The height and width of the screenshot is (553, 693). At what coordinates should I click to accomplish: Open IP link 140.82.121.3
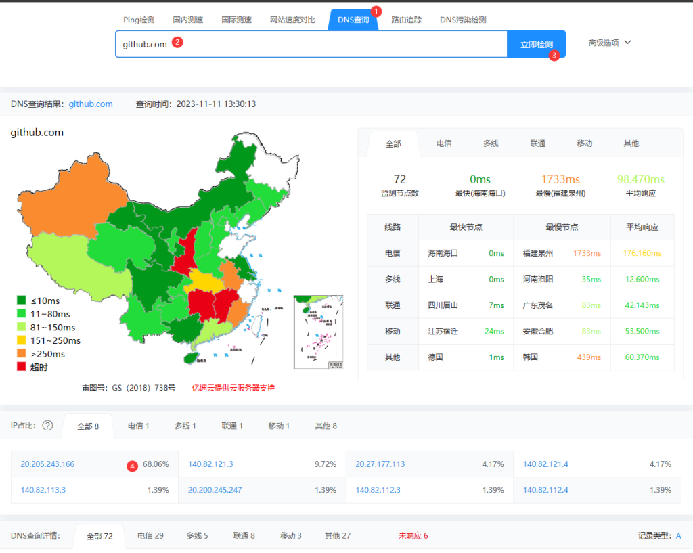coord(210,464)
